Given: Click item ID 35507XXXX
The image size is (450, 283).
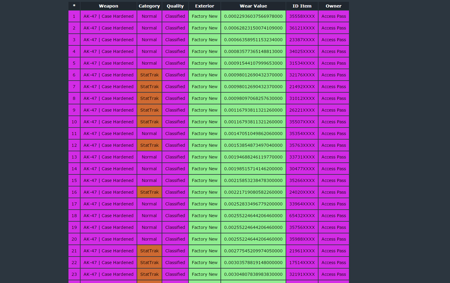Looking at the screenshot, I should [302, 122].
